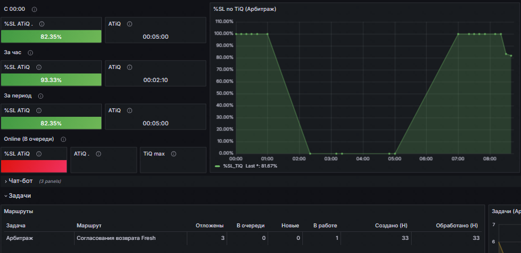This screenshot has width=521, height=253.
Task: Click the За период section title
Action: click(x=18, y=96)
